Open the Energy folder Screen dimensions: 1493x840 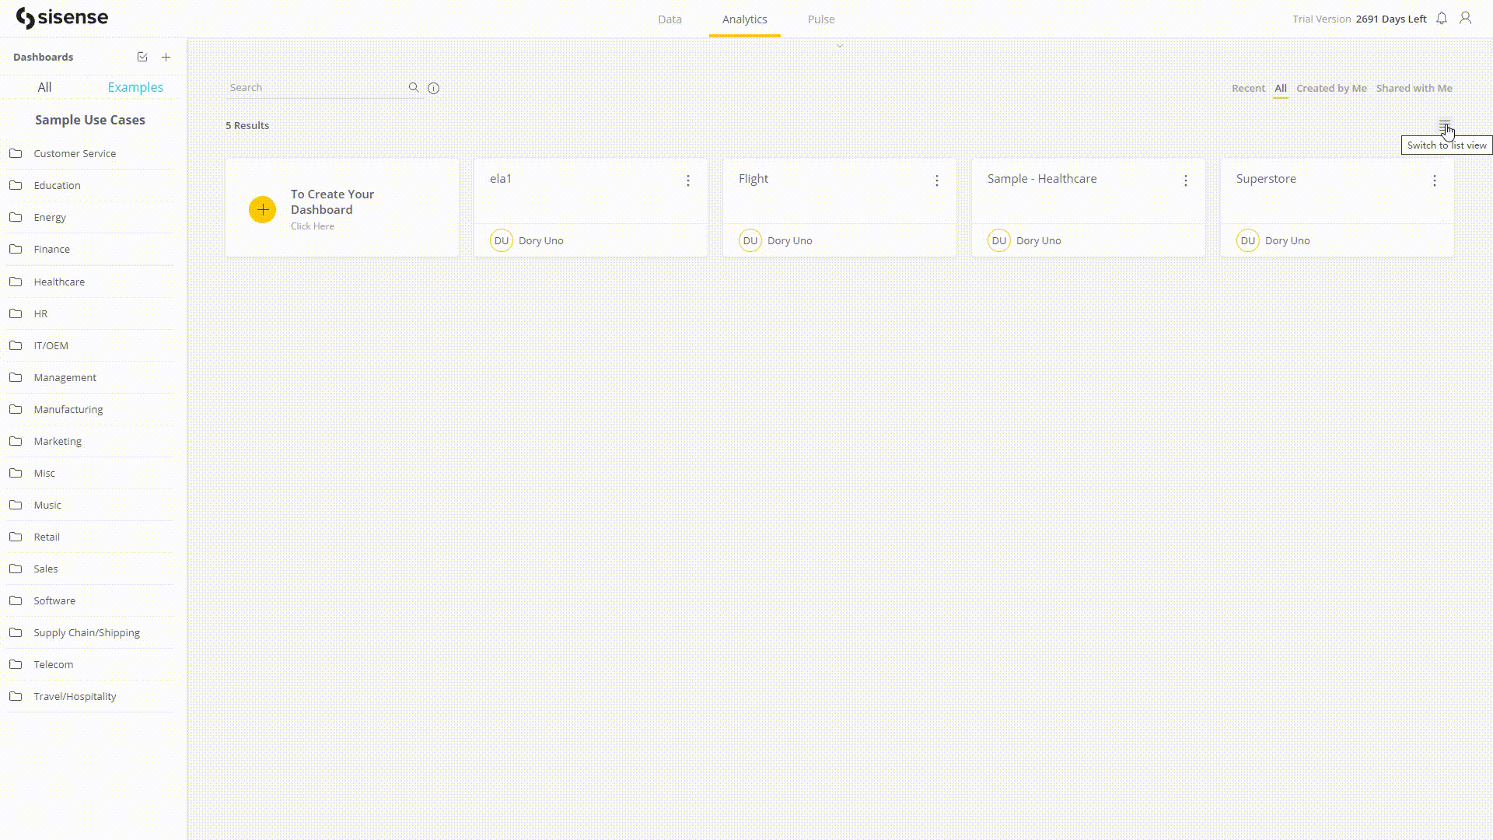click(x=91, y=217)
